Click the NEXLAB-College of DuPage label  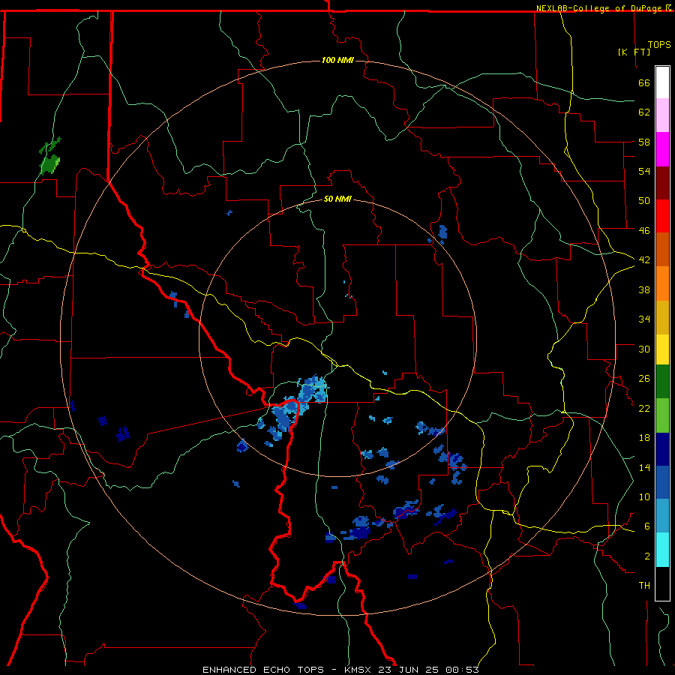click(601, 8)
